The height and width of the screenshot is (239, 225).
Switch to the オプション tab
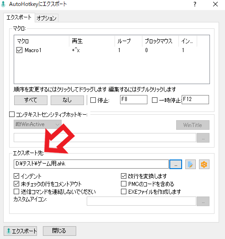point(47,18)
